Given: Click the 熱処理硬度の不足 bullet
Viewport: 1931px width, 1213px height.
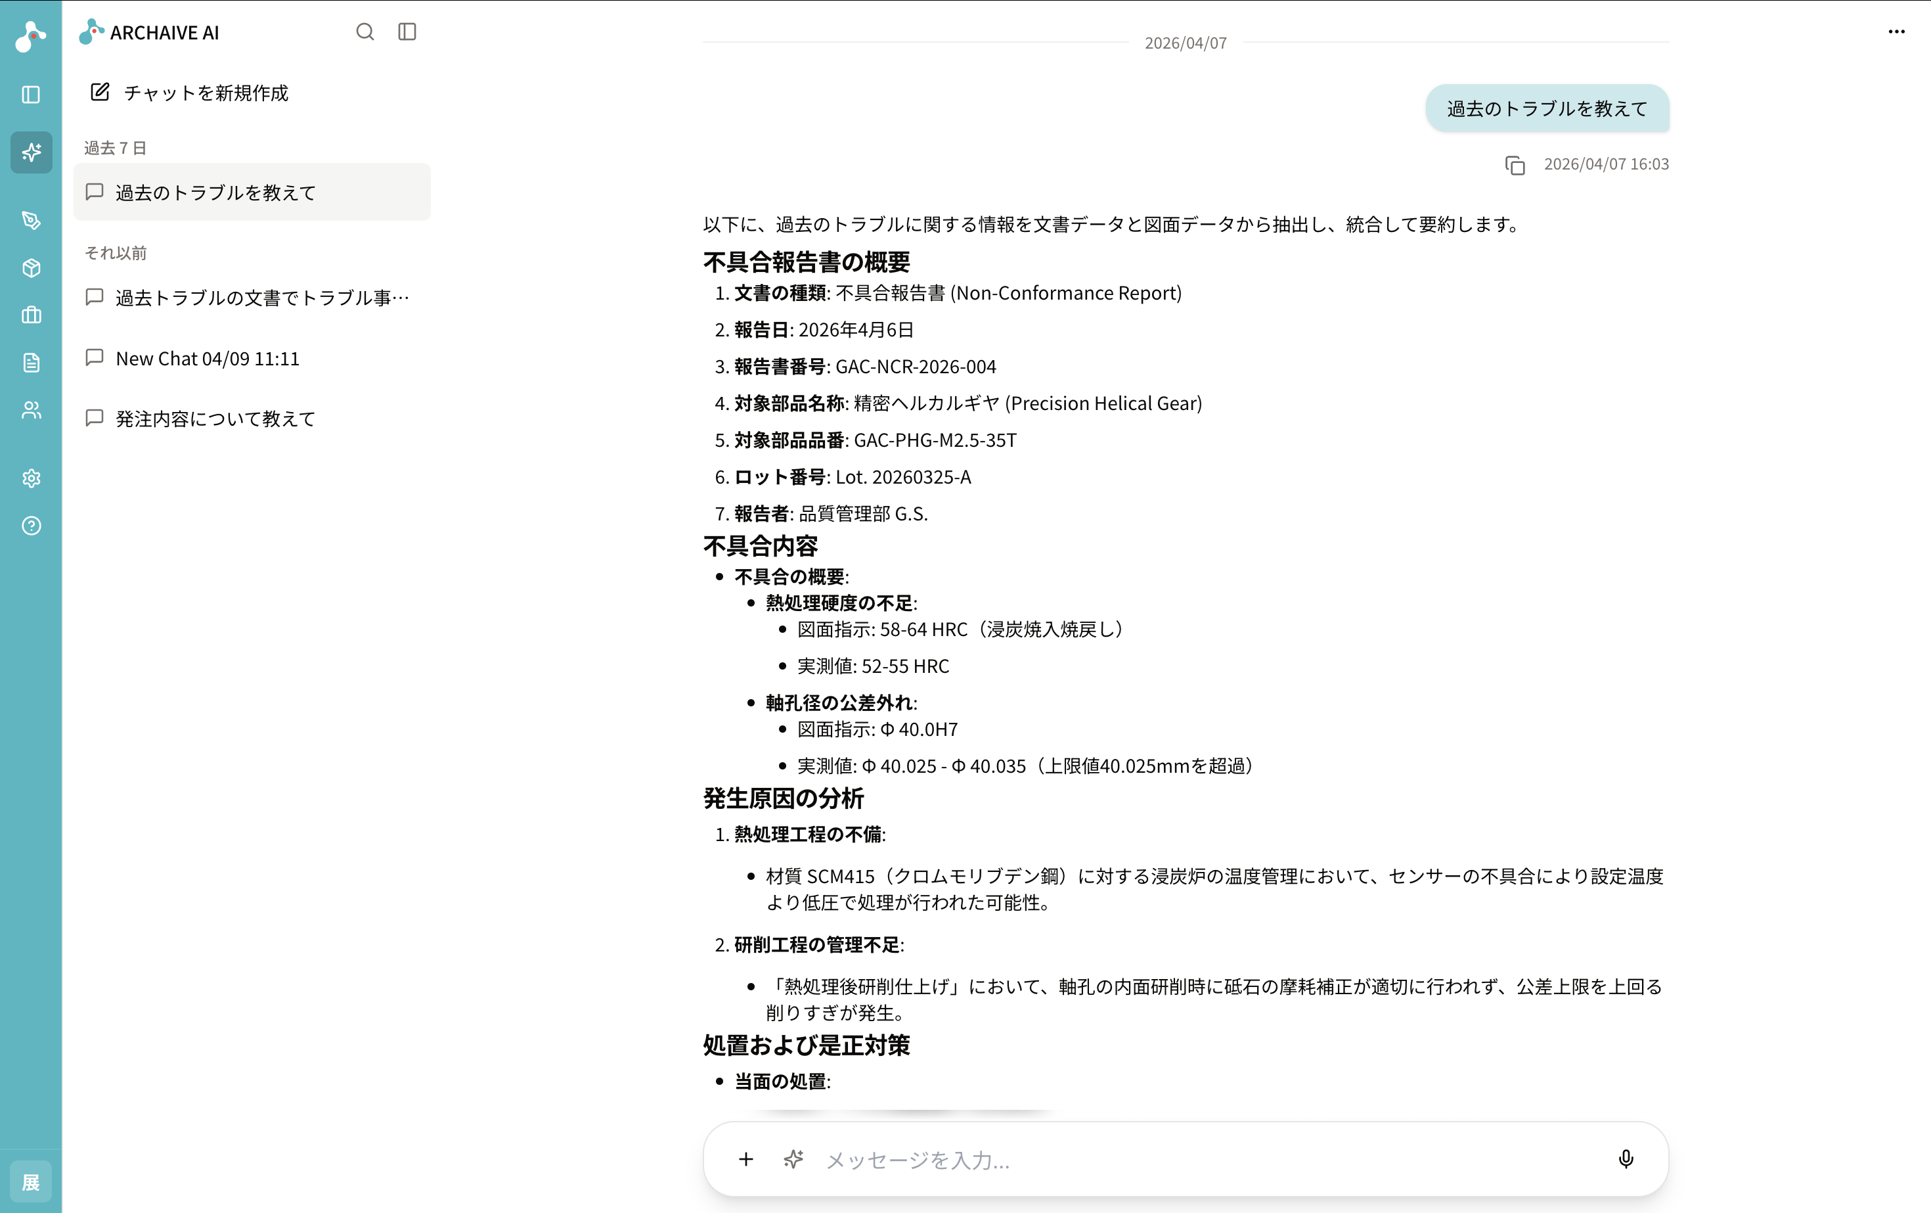Looking at the screenshot, I should pyautogui.click(x=841, y=603).
